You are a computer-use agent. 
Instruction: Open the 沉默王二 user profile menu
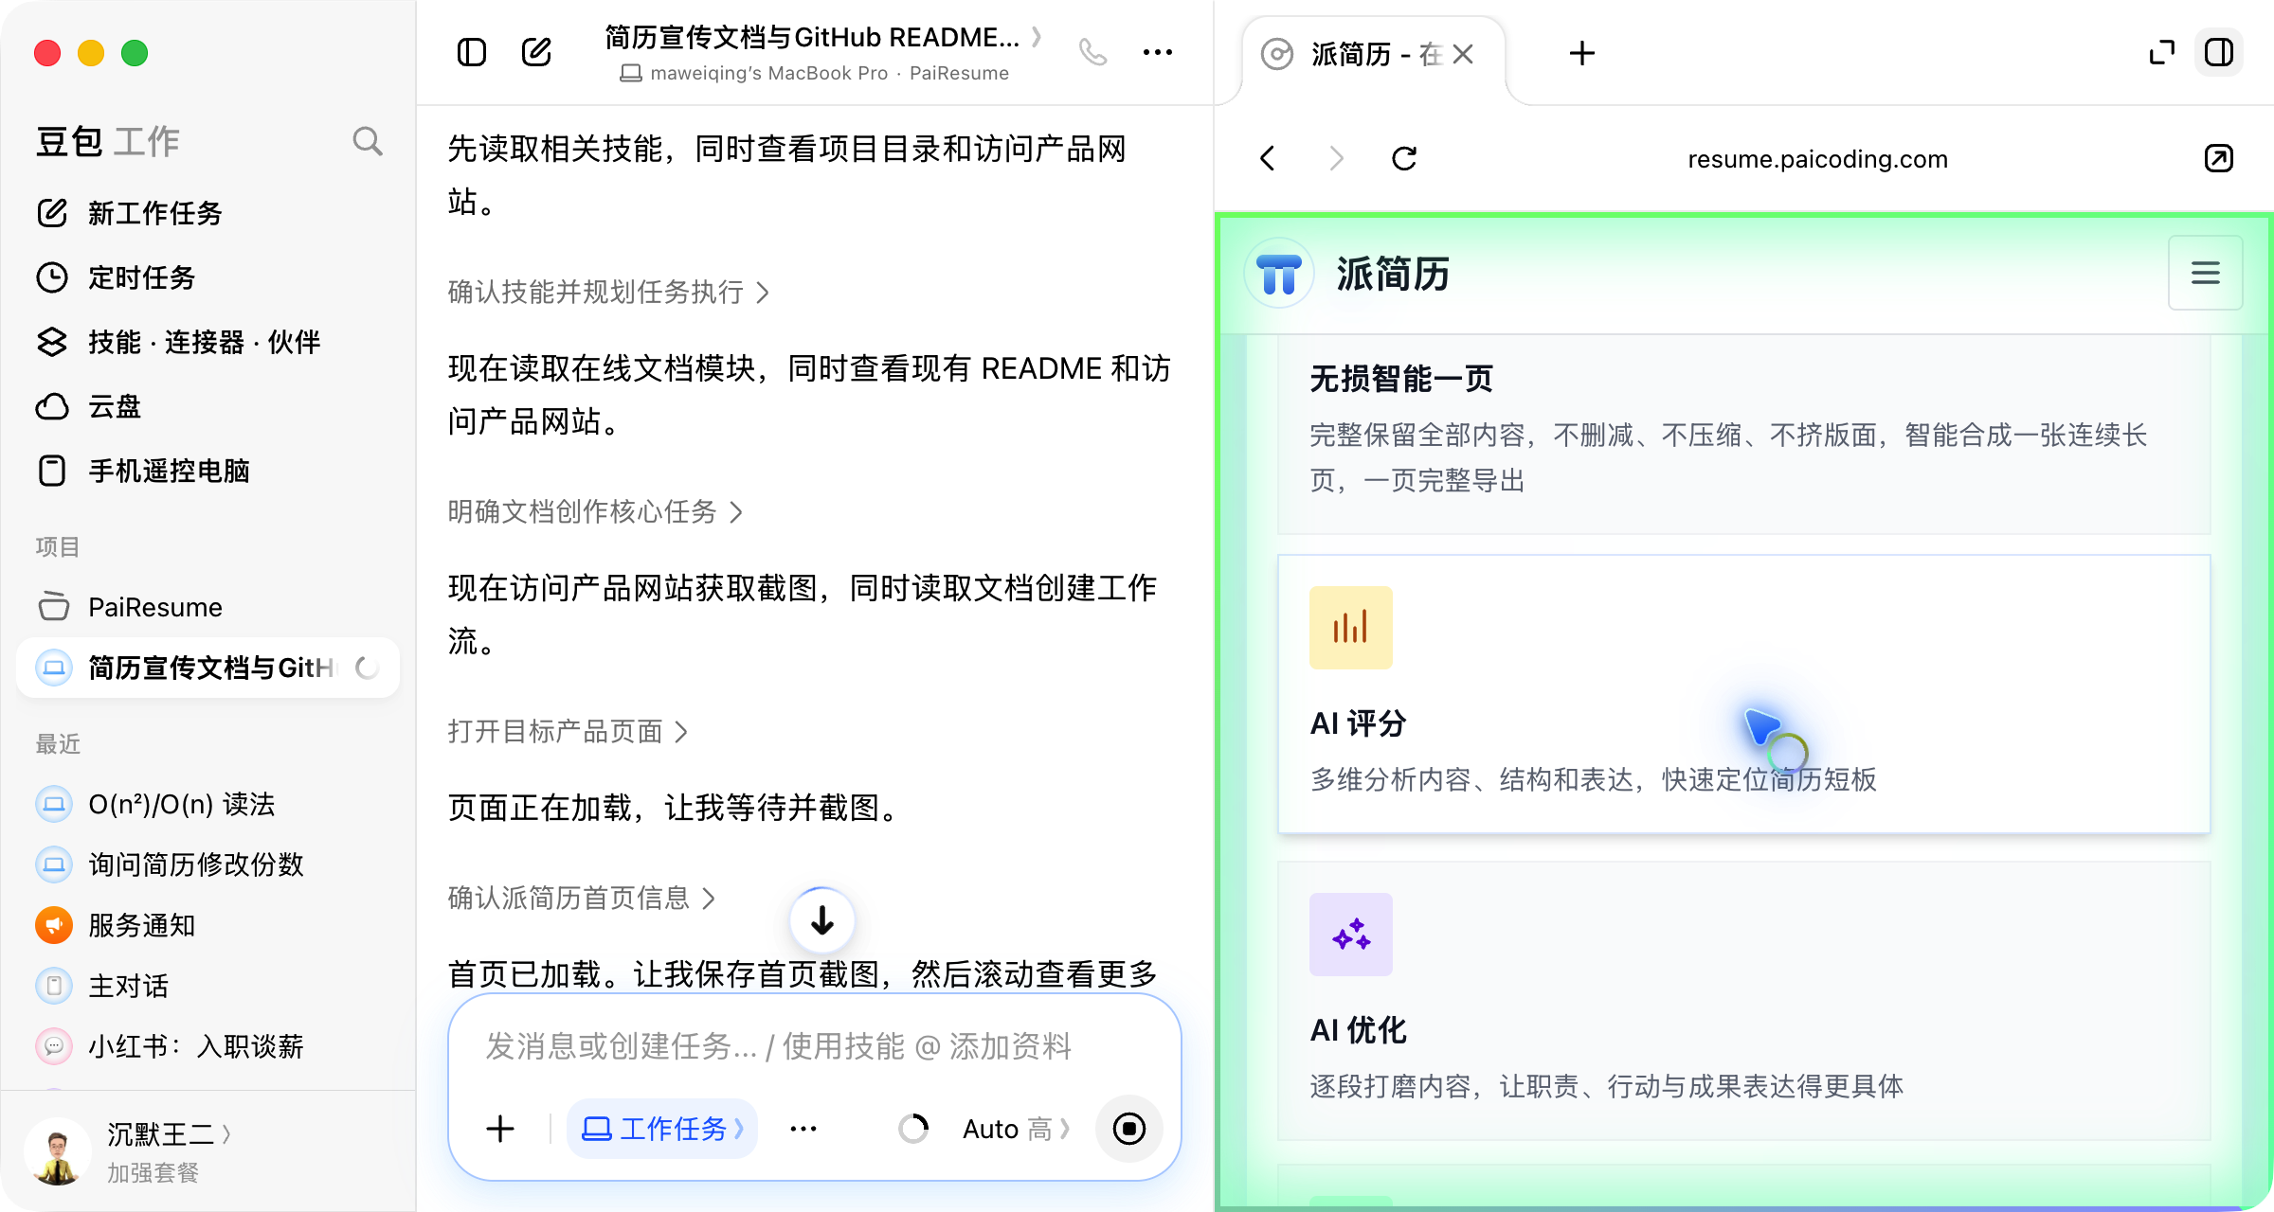[x=169, y=1133]
